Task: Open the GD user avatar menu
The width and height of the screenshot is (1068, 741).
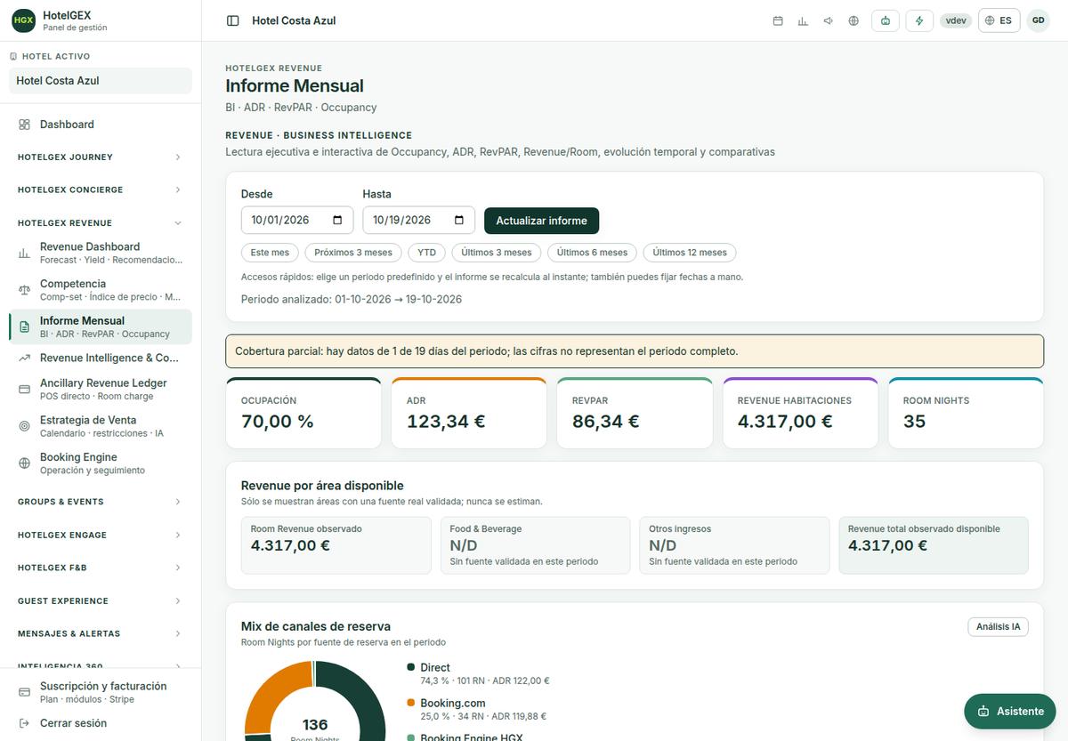Action: (x=1038, y=20)
